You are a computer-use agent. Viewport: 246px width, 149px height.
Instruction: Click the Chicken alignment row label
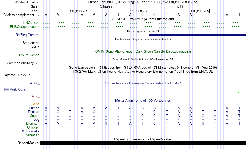[33, 127]
